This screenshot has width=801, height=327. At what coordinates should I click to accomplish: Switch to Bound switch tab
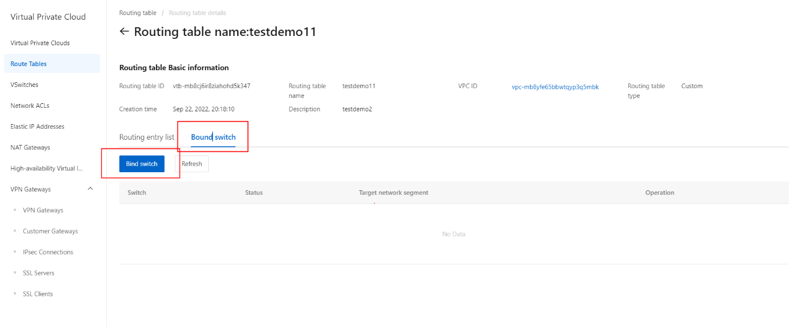tap(213, 137)
